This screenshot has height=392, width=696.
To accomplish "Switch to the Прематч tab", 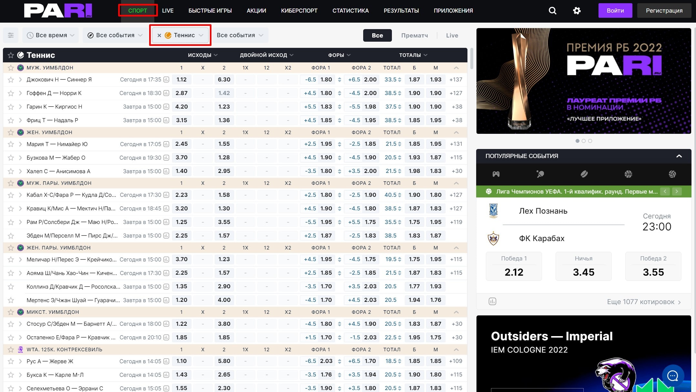I will click(x=414, y=36).
